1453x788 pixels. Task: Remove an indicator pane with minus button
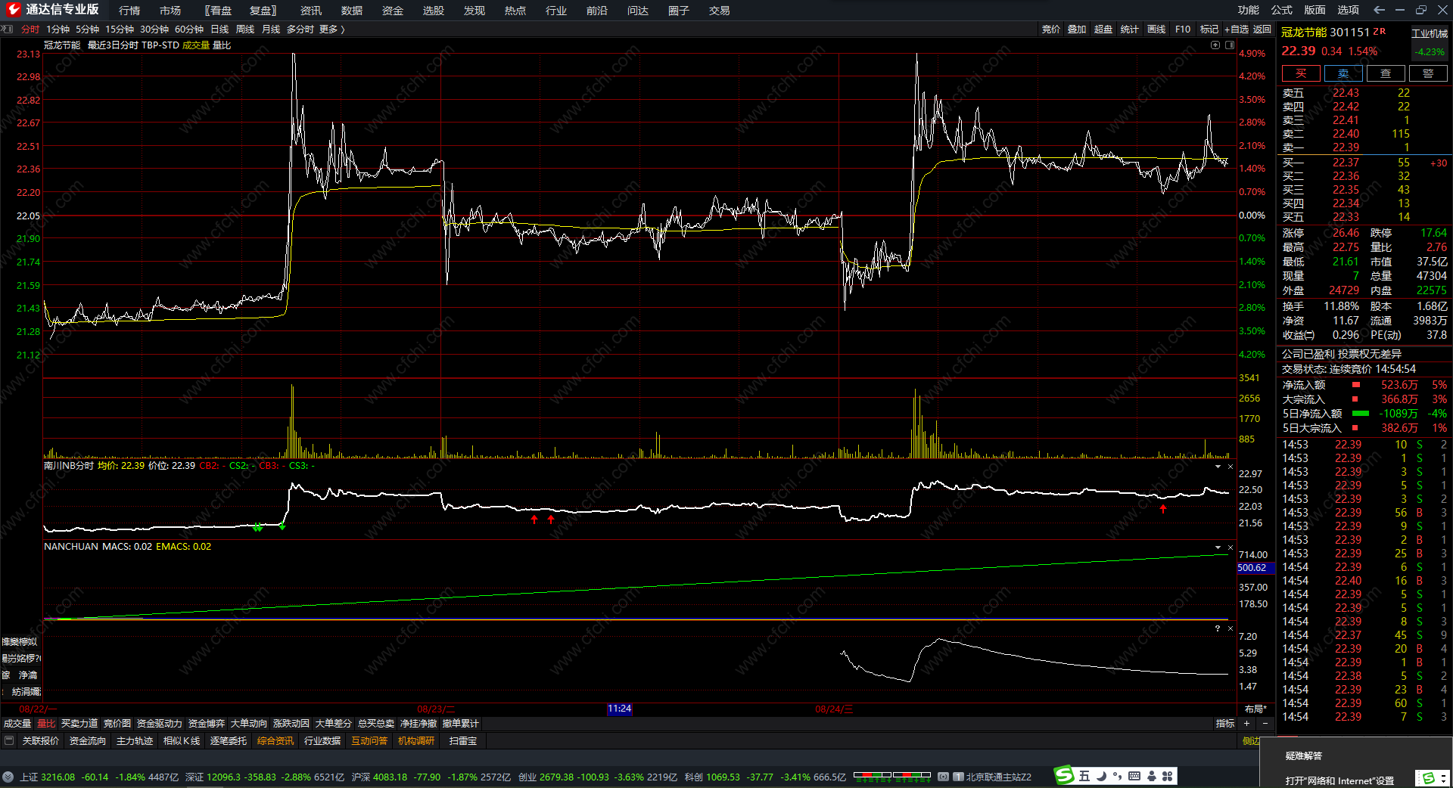[1265, 724]
